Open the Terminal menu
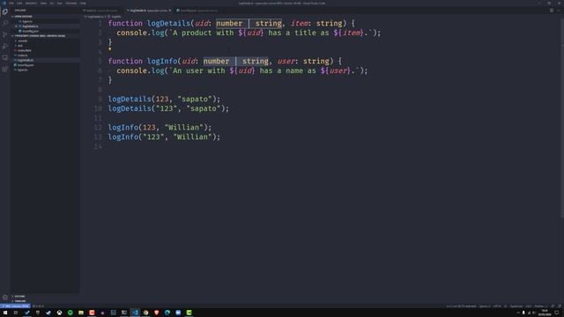The height and width of the screenshot is (317, 564). 71,4
